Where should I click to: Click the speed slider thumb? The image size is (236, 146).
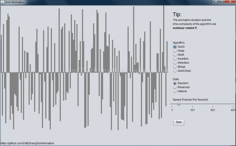(178, 104)
